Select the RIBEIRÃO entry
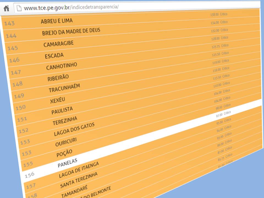Screen dimensions: 264x198 click(58, 78)
